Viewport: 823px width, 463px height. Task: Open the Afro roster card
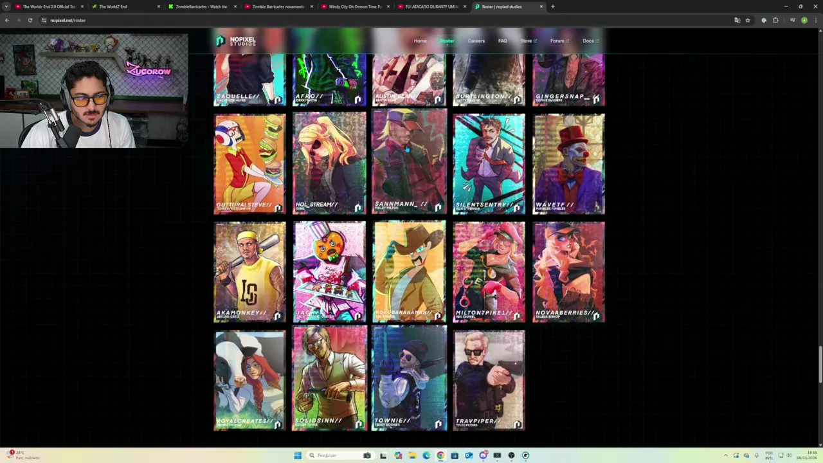(x=329, y=80)
